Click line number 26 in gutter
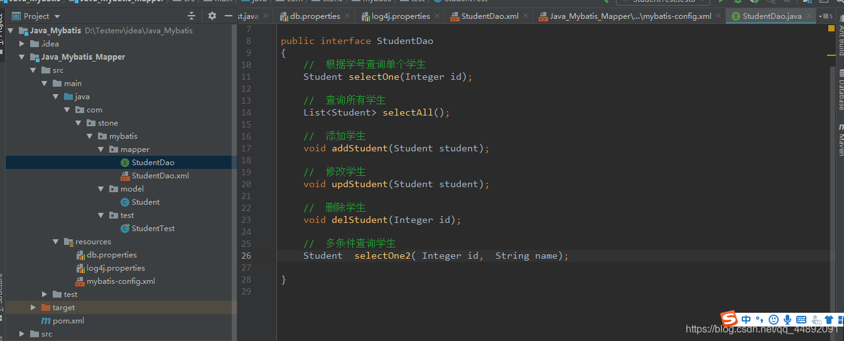844x341 pixels. [x=246, y=256]
